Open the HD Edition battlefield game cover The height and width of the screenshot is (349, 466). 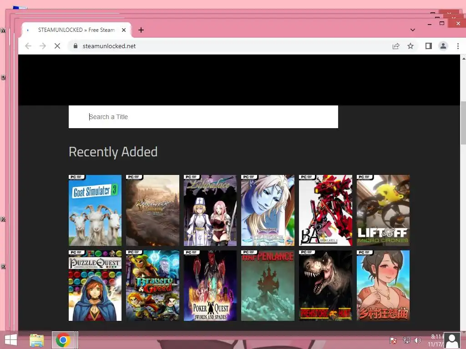tap(152, 210)
